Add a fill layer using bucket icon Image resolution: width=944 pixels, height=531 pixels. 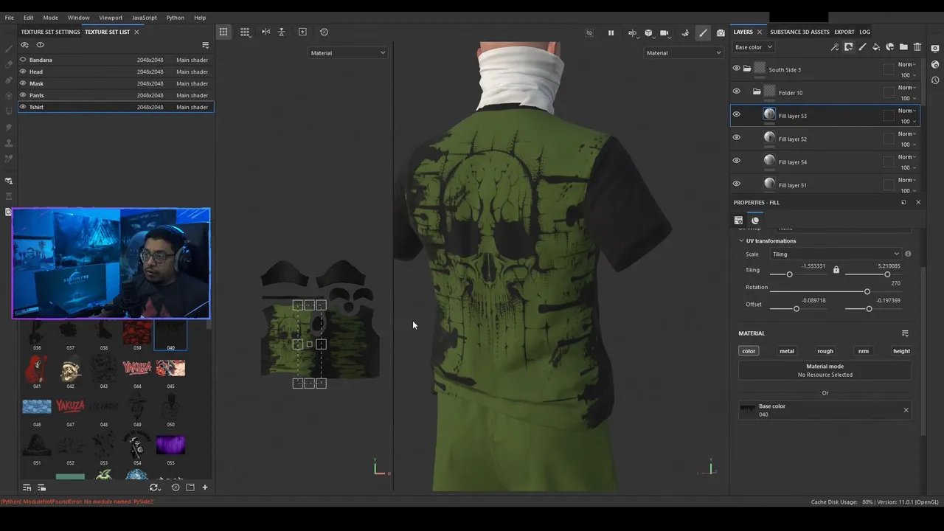tap(876, 47)
